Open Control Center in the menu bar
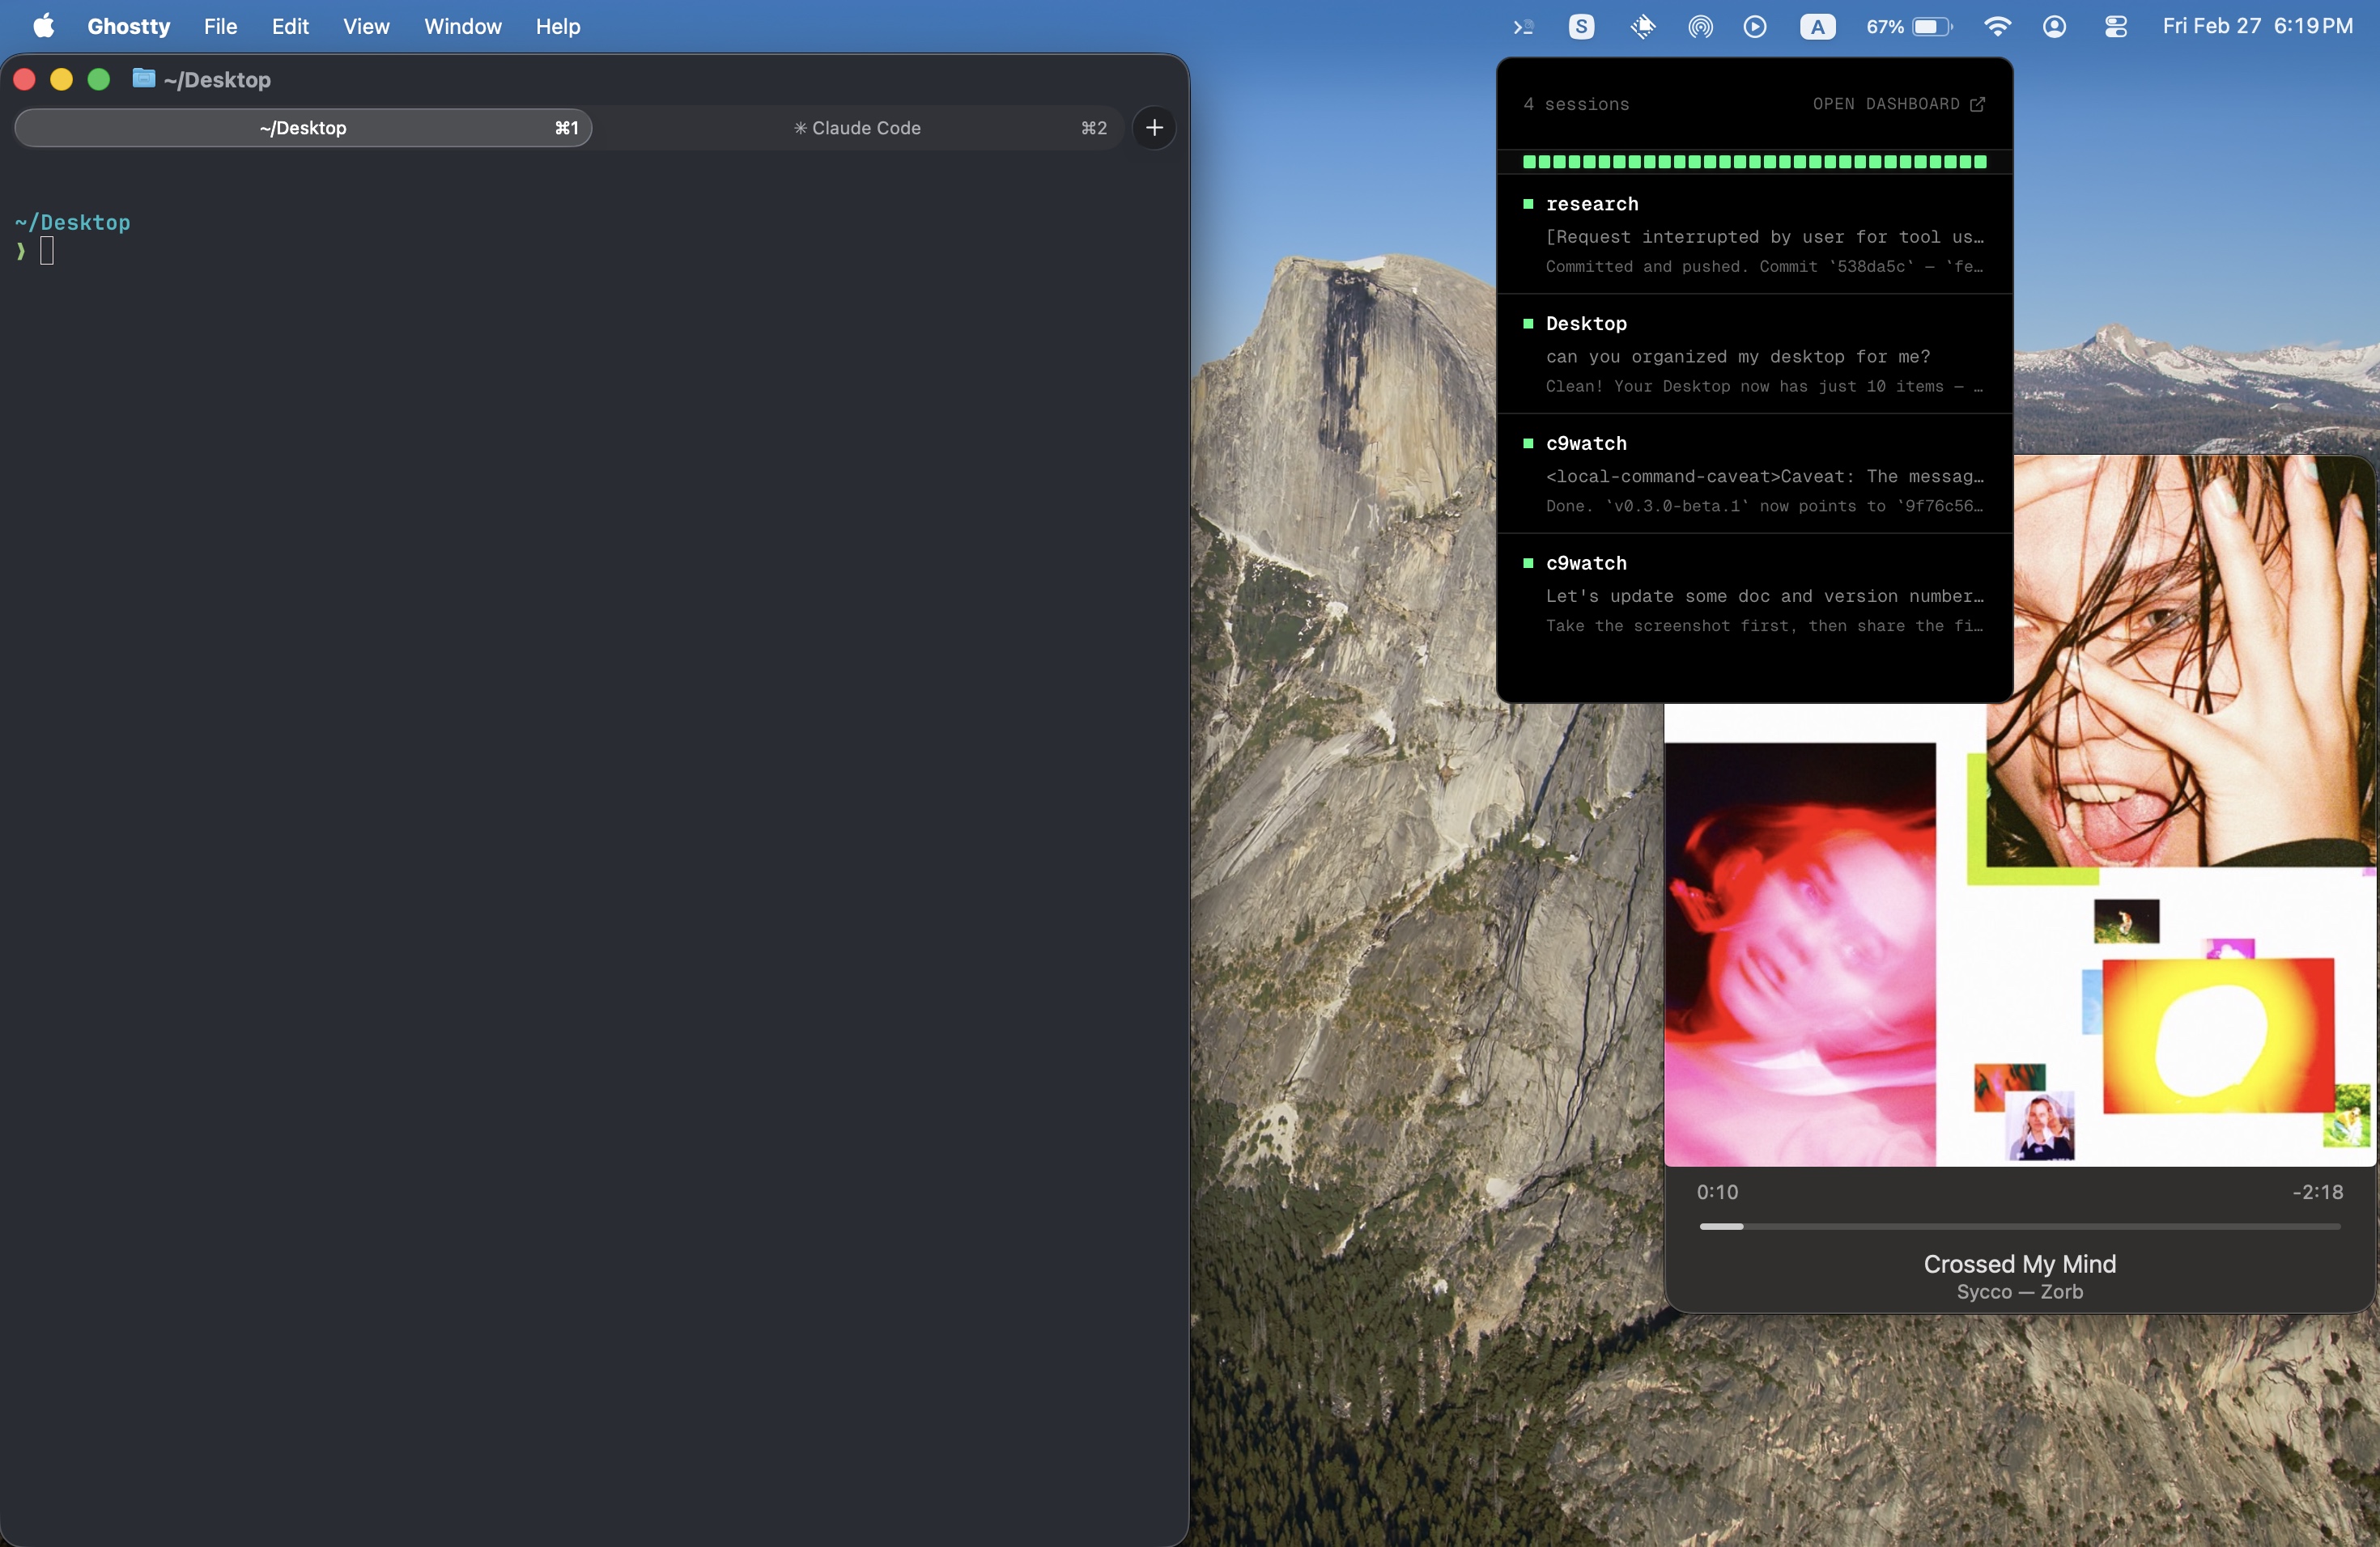Screen dimensions: 2380x1547 pos(2115,27)
